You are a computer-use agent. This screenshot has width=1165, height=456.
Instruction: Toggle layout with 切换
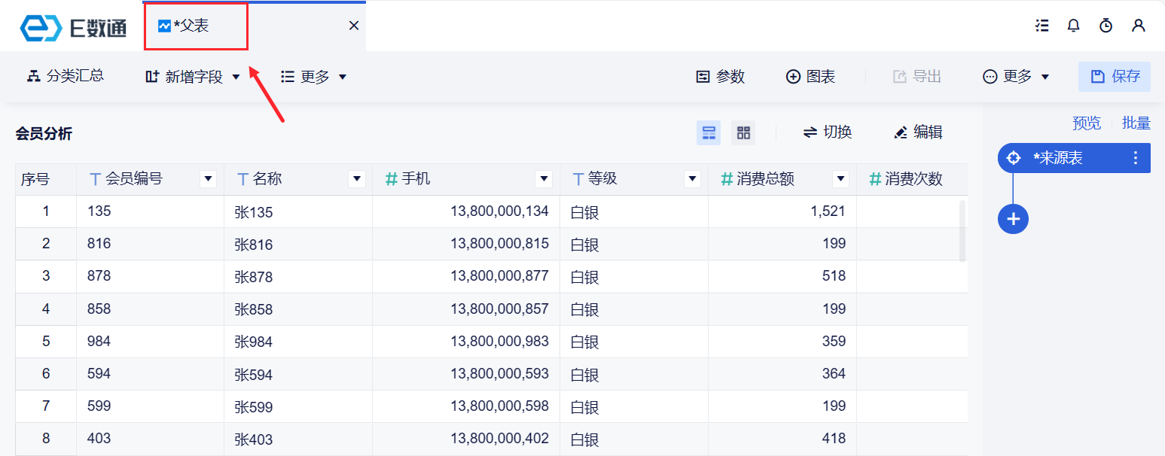pos(827,132)
